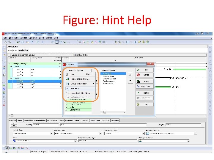Switch to the Projects tab
This screenshot has width=214, height=160.
(x=12, y=50)
